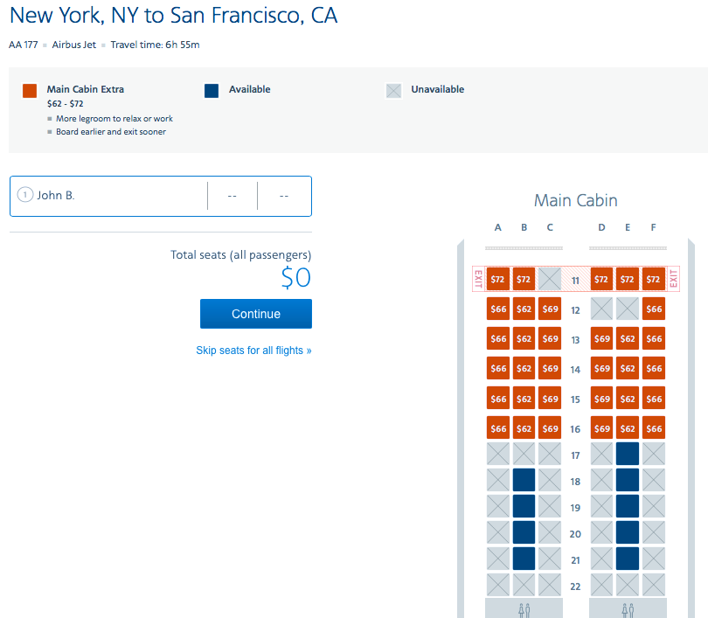Choose seat 12A for $66
Screen dimensions: 708x618
tap(497, 309)
